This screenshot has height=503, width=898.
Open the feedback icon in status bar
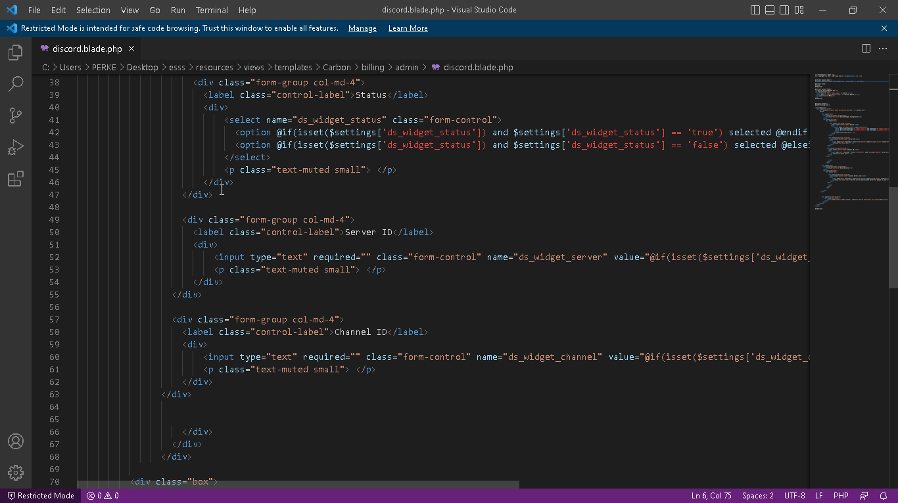click(864, 496)
